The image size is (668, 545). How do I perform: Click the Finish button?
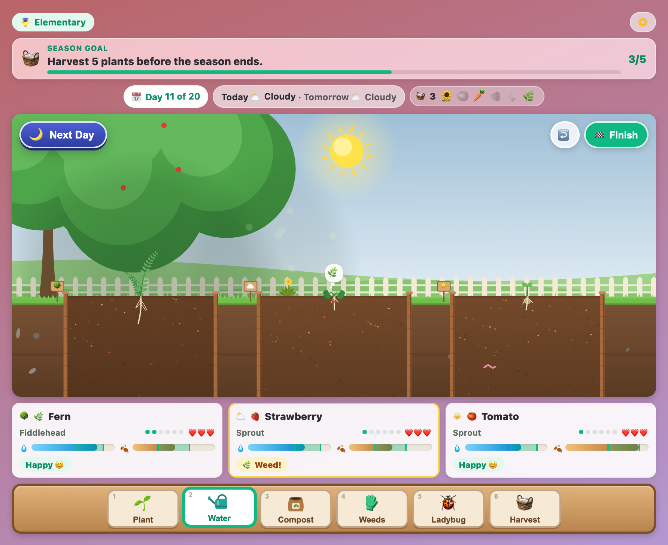coord(616,135)
